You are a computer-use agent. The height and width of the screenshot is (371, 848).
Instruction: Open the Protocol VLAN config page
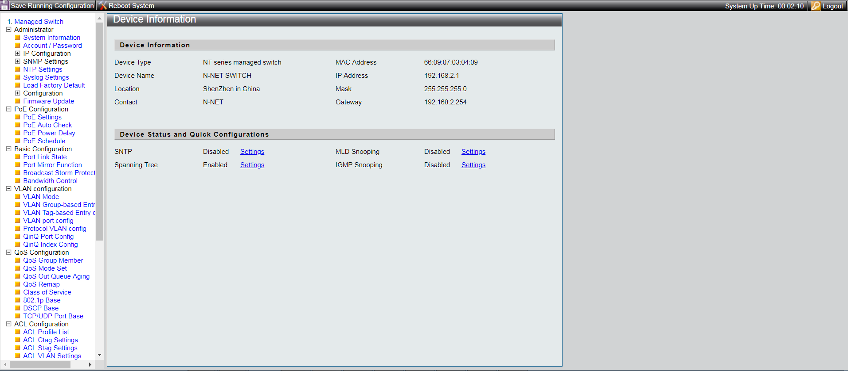pos(55,229)
